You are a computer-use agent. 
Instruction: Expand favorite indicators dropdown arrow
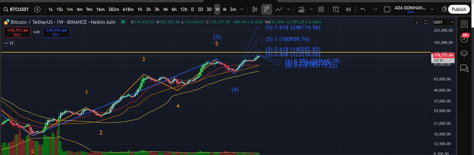[311, 9]
